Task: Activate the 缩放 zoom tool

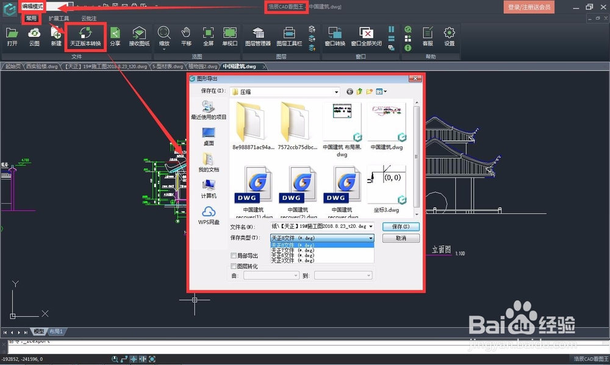Action: pos(164,36)
